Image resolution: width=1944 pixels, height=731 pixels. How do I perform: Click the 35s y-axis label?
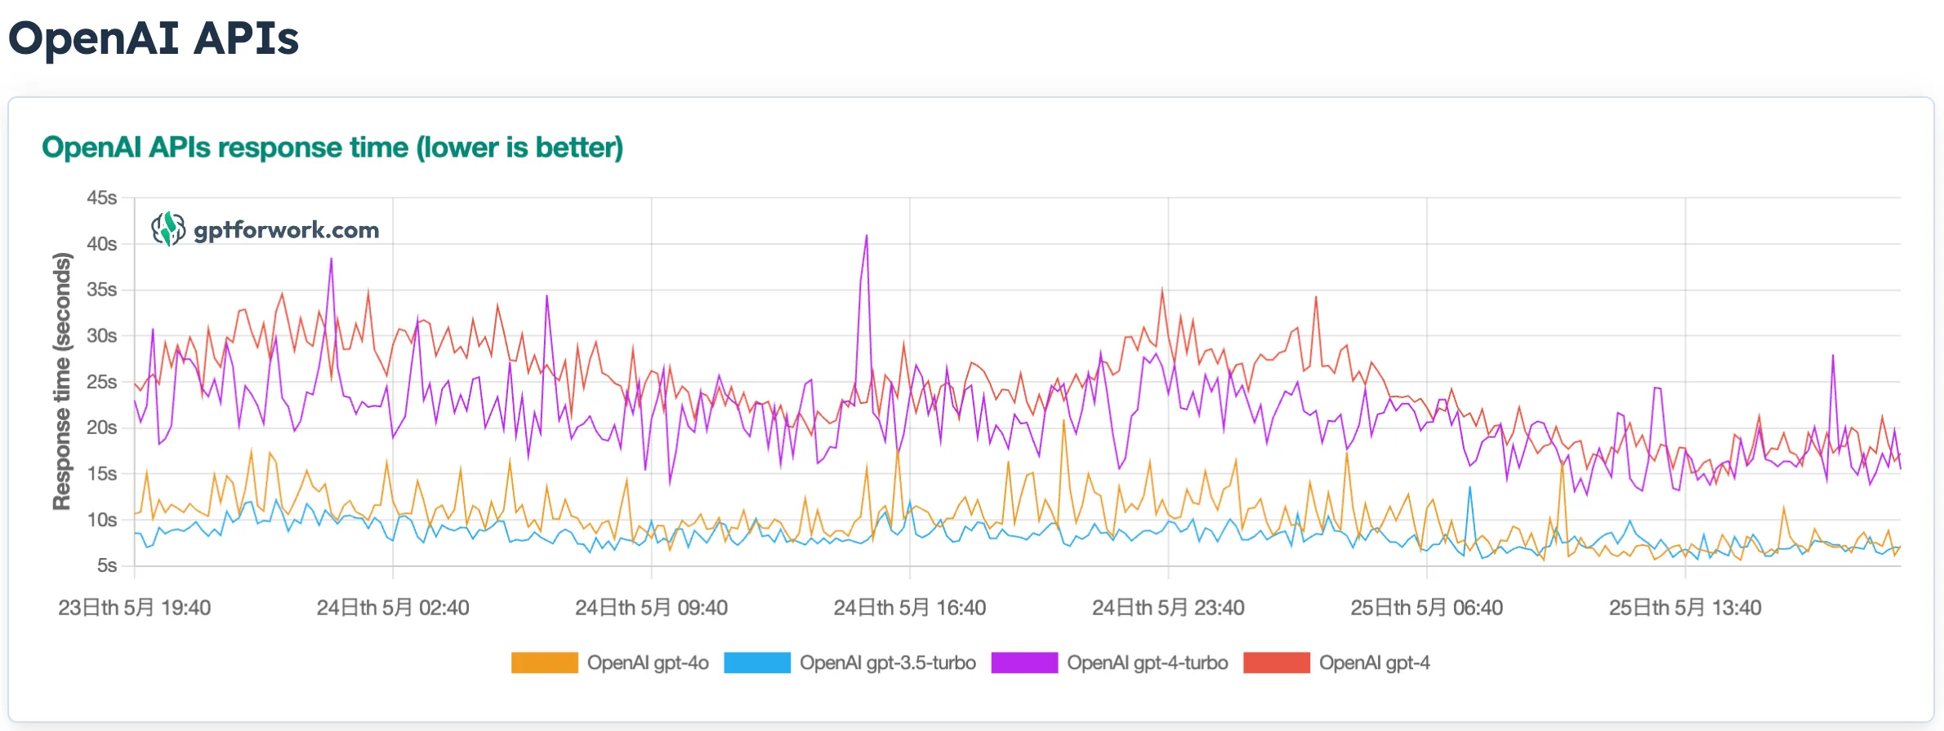(102, 290)
